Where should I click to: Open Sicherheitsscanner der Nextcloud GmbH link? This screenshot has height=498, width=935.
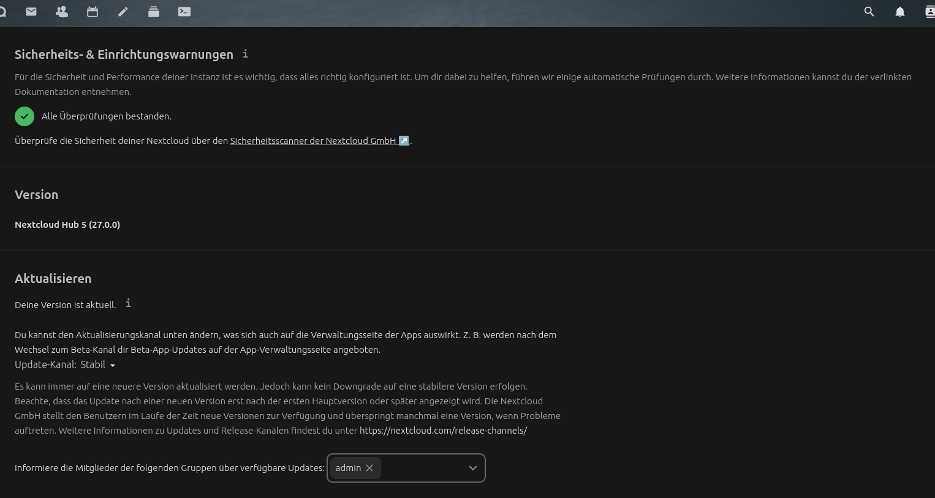click(x=319, y=141)
